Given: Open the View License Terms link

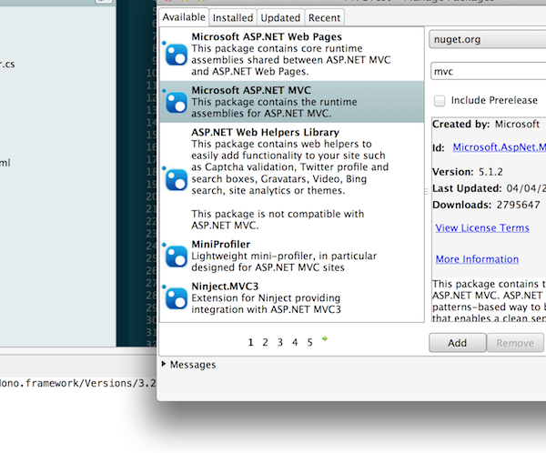Looking at the screenshot, I should tap(482, 227).
